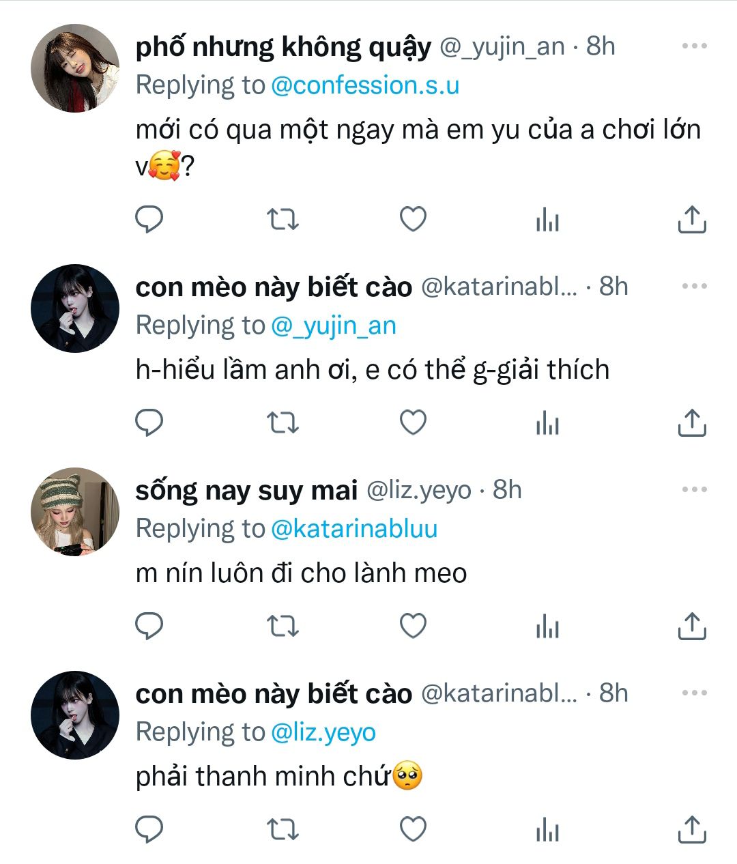This screenshot has width=737, height=864.
Task: Share the tweet "h-hiểu lầm anh ơi"
Action: coord(691,423)
